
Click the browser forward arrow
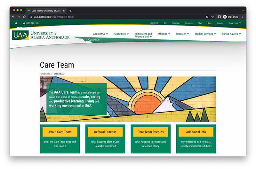click(x=19, y=17)
